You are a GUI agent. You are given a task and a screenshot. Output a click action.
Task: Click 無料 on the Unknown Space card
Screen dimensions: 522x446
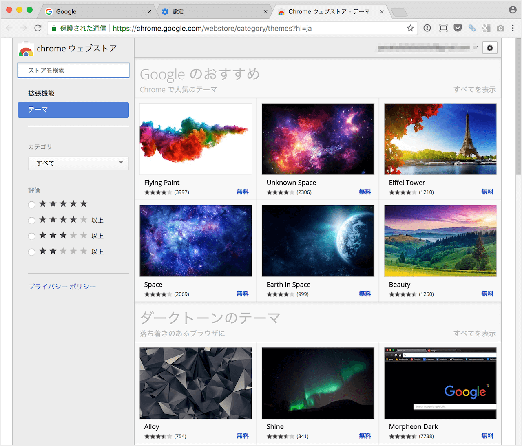coord(365,192)
